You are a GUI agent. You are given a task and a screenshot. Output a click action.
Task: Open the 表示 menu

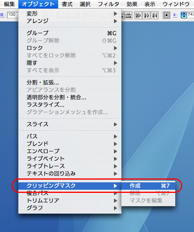tap(150, 4)
